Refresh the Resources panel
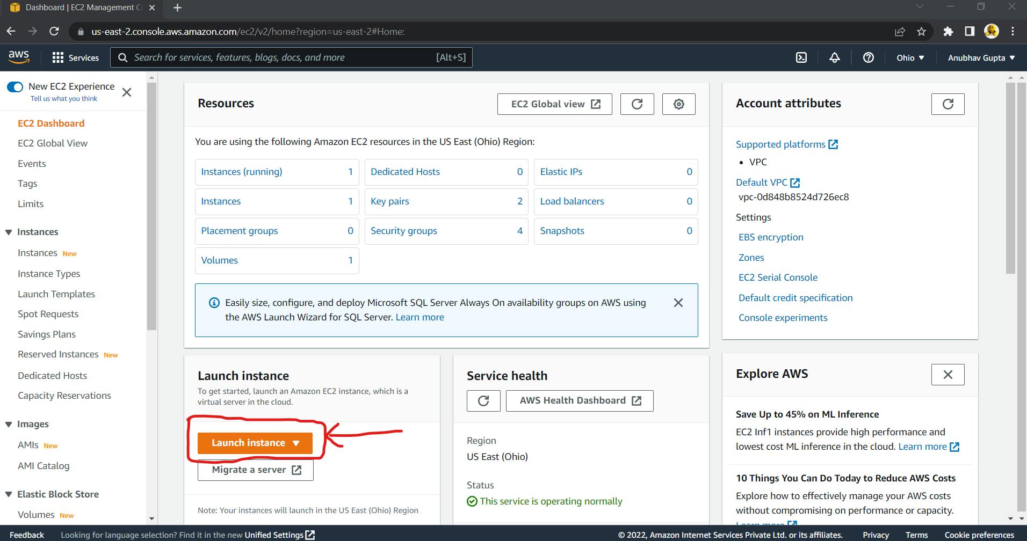1027x541 pixels. tap(637, 104)
